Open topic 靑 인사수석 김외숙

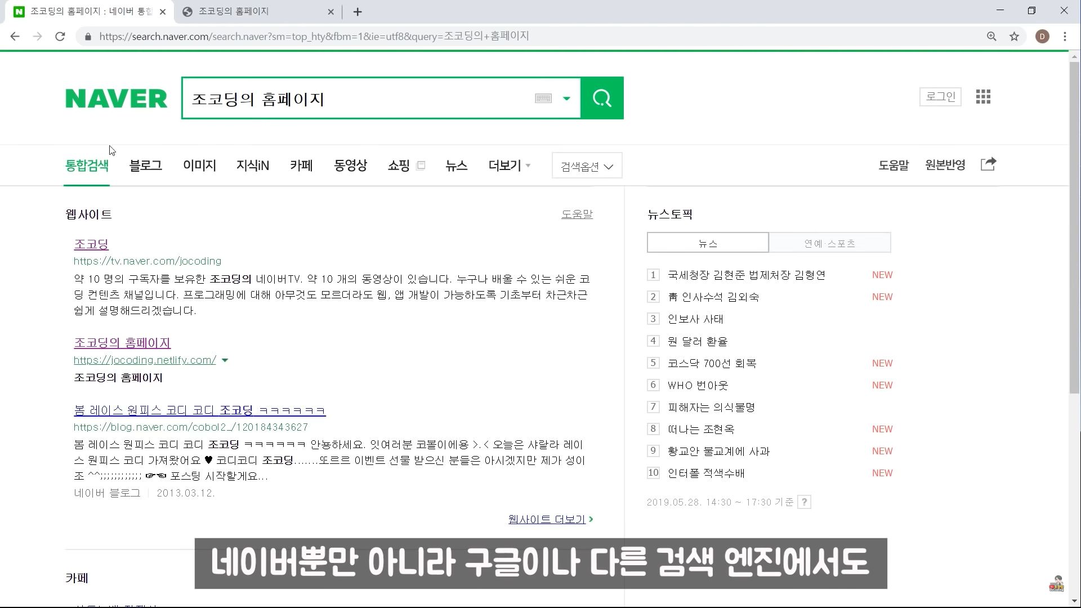click(x=713, y=297)
